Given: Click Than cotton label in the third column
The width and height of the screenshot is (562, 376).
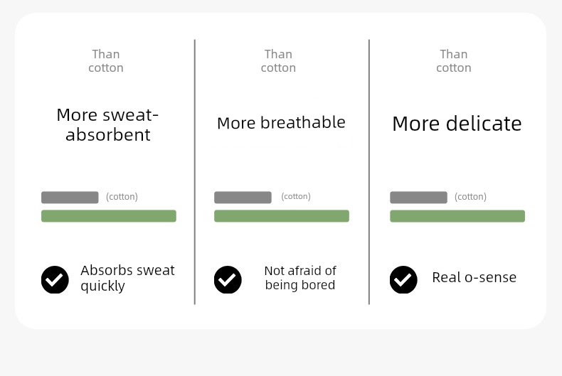Looking at the screenshot, I should coord(454,61).
